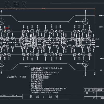Click the first note line starting 'A=Ø2.0'
Screen dimensions: 104x104
coord(47,68)
